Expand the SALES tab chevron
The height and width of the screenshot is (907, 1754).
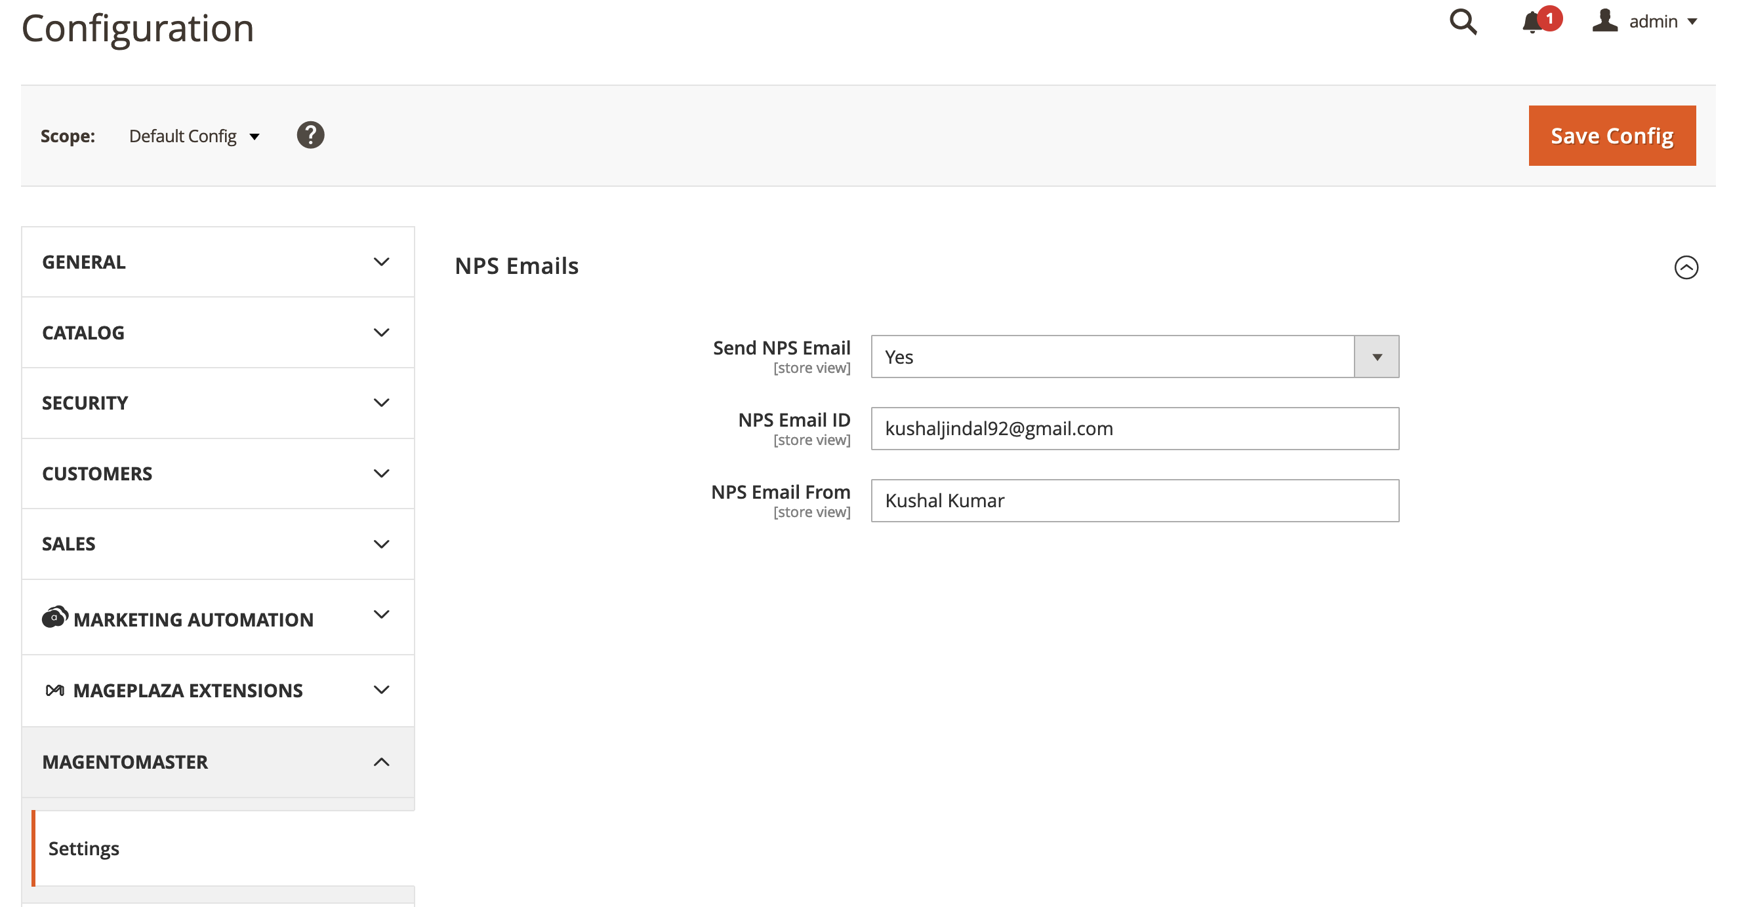click(x=381, y=545)
